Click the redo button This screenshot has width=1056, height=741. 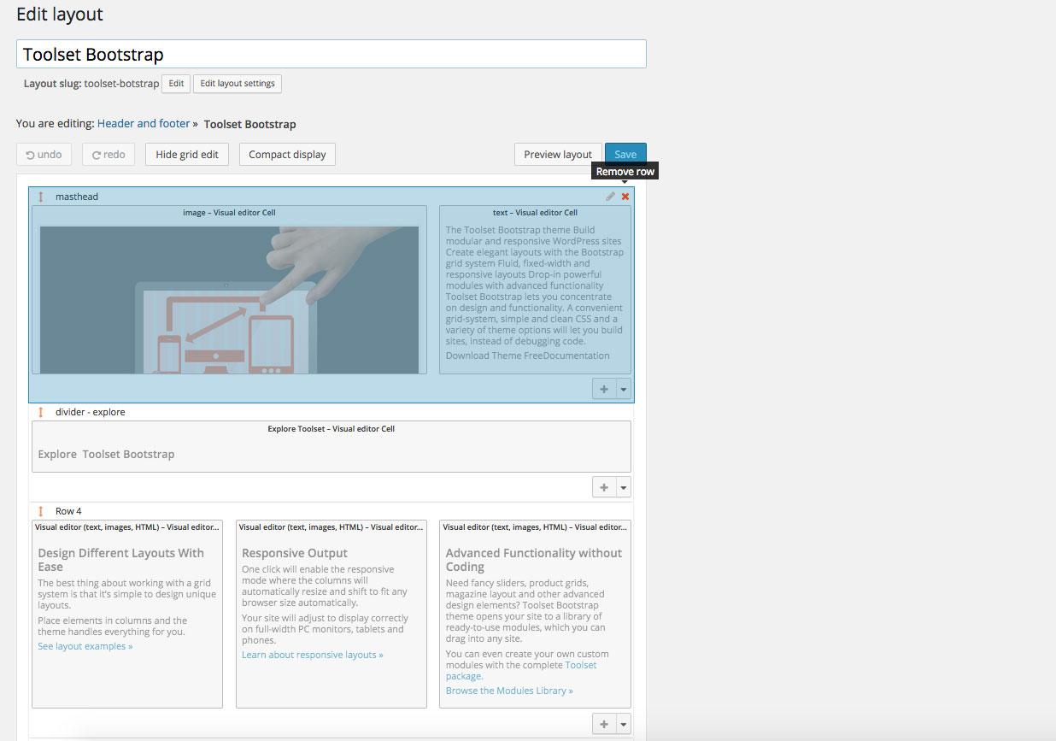[x=109, y=155]
